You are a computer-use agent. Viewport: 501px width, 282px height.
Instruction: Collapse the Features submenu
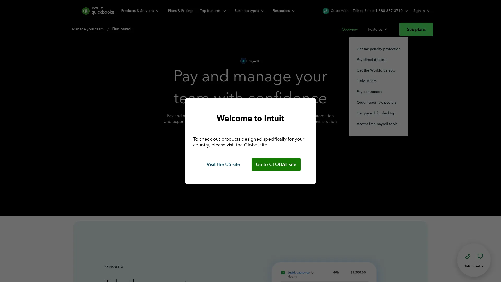tap(378, 29)
